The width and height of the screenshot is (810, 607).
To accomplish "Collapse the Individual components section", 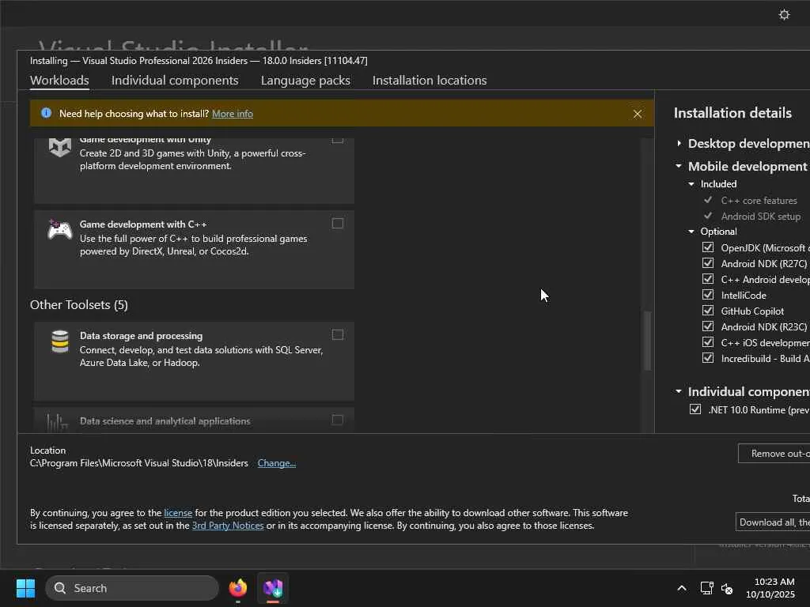I will pyautogui.click(x=679, y=392).
